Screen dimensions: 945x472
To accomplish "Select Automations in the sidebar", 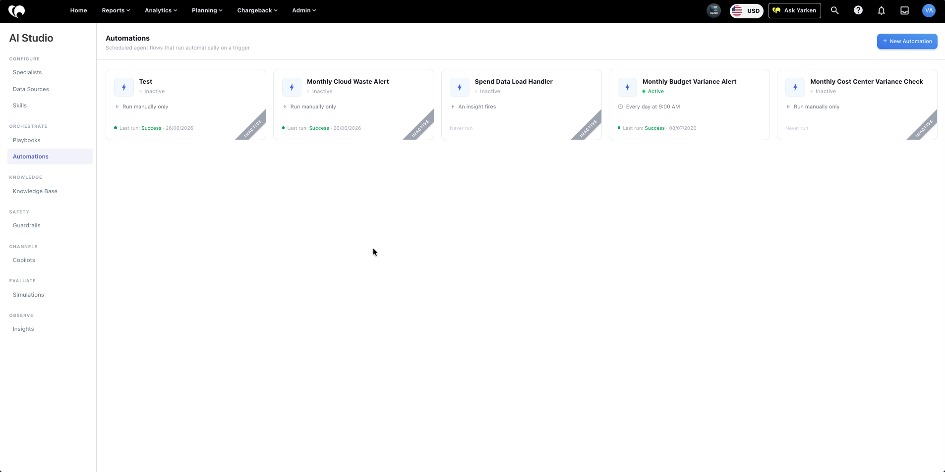I will (x=50, y=157).
